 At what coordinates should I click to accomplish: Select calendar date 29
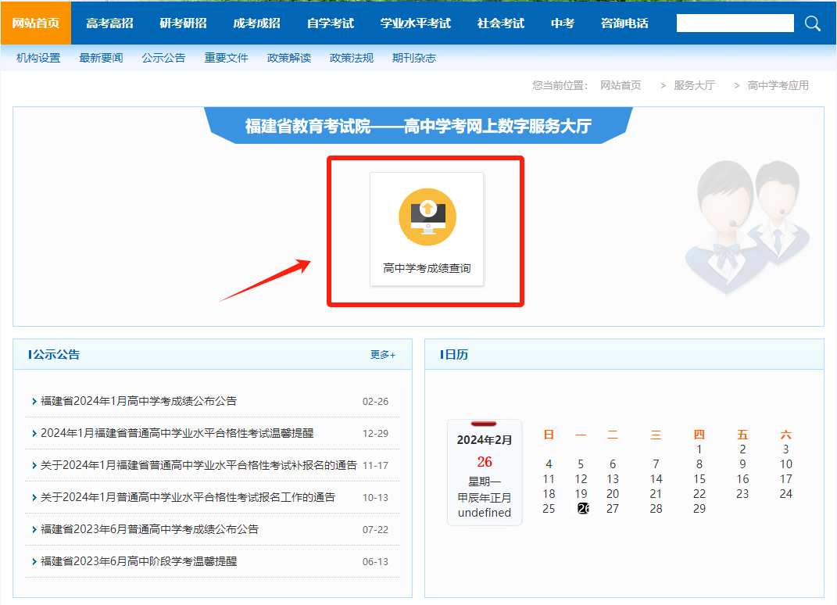(x=699, y=509)
